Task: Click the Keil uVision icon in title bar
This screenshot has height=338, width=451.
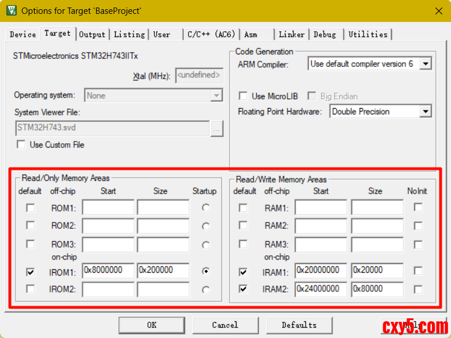Action: pyautogui.click(x=12, y=11)
